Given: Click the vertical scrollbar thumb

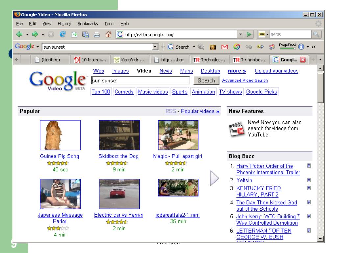Looking at the screenshot, I should point(320,88).
